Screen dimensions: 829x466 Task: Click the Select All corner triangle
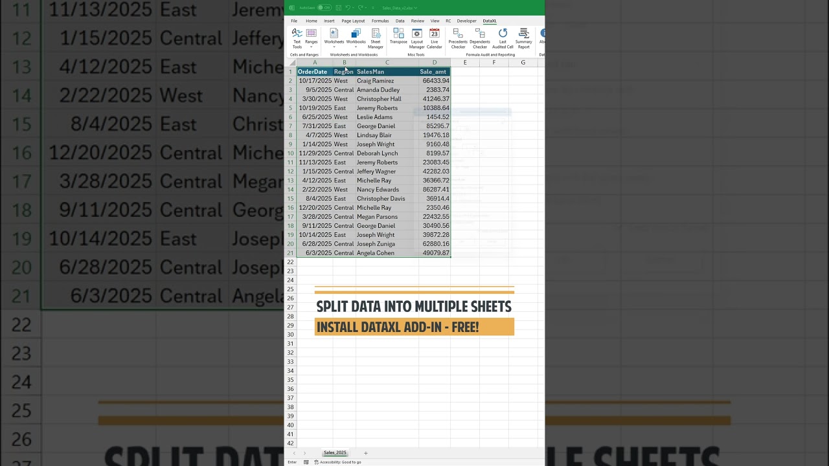pyautogui.click(x=292, y=63)
